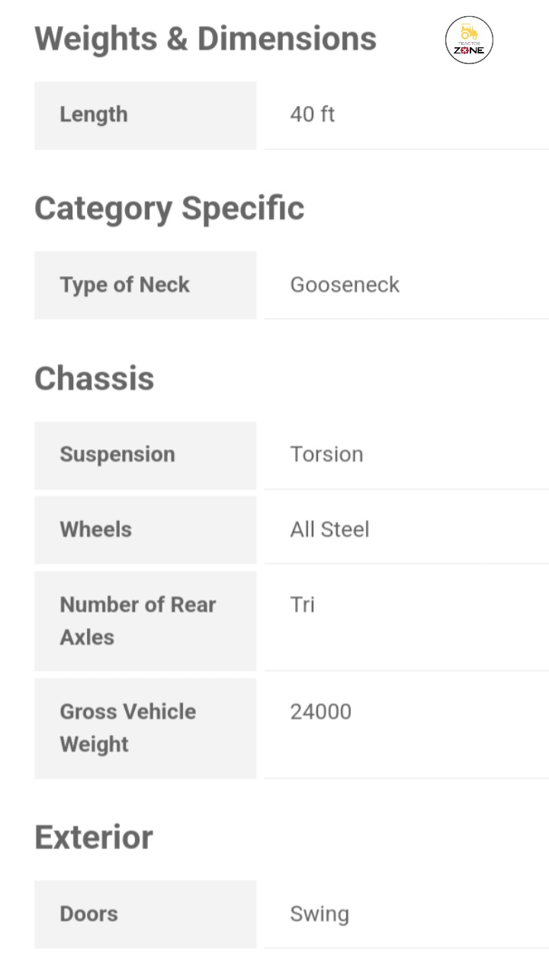Viewport: 549px width, 956px height.
Task: Click the yellow tractor graphic in the logo
Action: click(469, 32)
